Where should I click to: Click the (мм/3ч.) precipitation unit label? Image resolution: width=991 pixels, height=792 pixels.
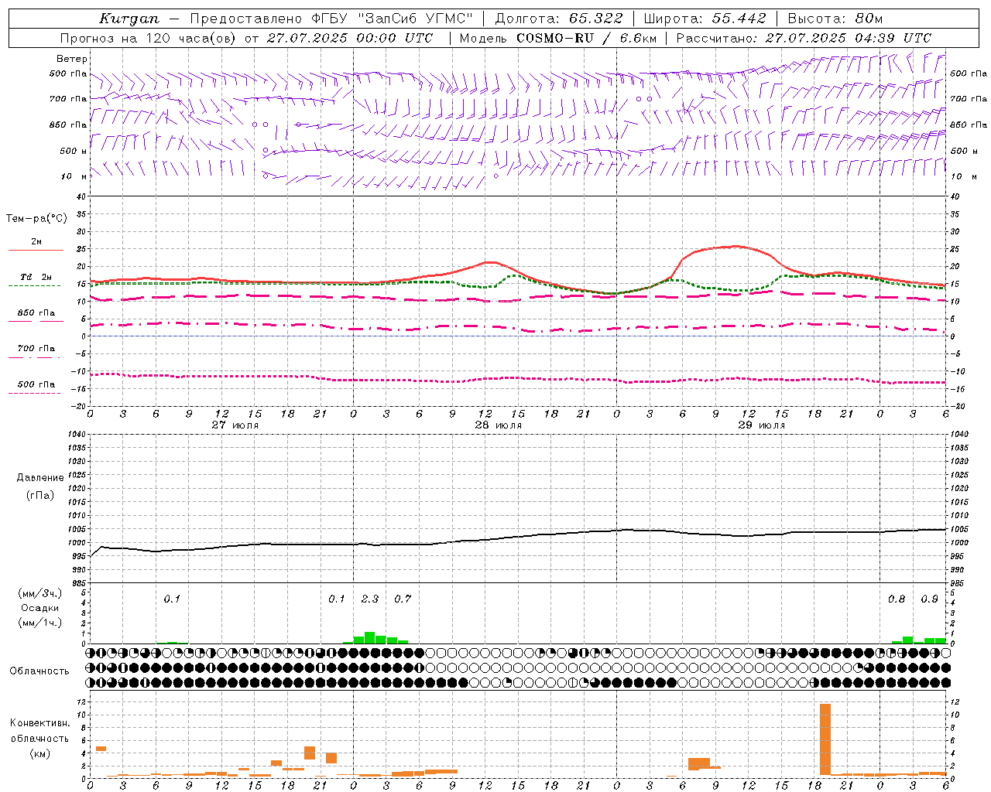click(x=39, y=593)
